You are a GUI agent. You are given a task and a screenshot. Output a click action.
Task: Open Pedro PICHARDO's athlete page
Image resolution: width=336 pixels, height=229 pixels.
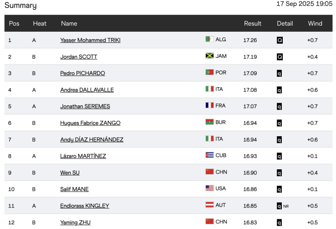82,73
